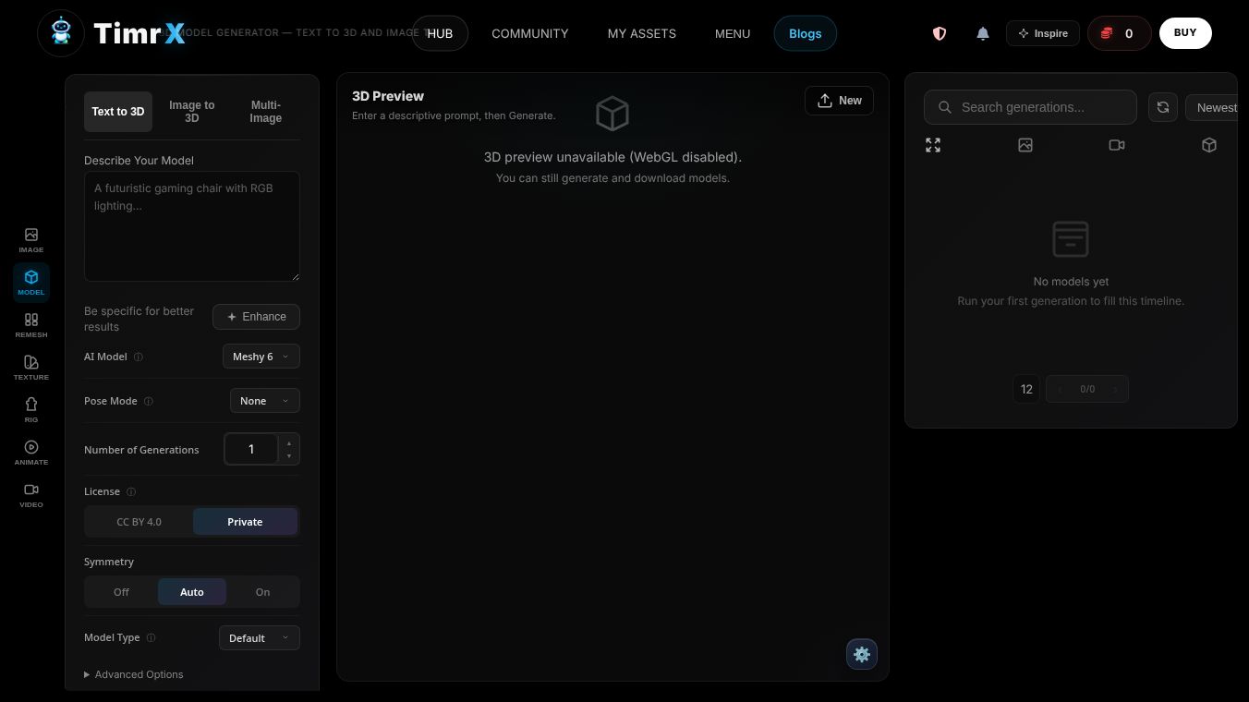Click the notification bell icon
Image resolution: width=1249 pixels, height=702 pixels.
(982, 33)
